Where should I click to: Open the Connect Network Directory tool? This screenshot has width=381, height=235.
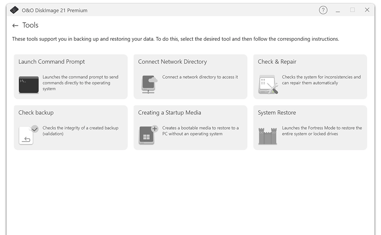tap(190, 76)
